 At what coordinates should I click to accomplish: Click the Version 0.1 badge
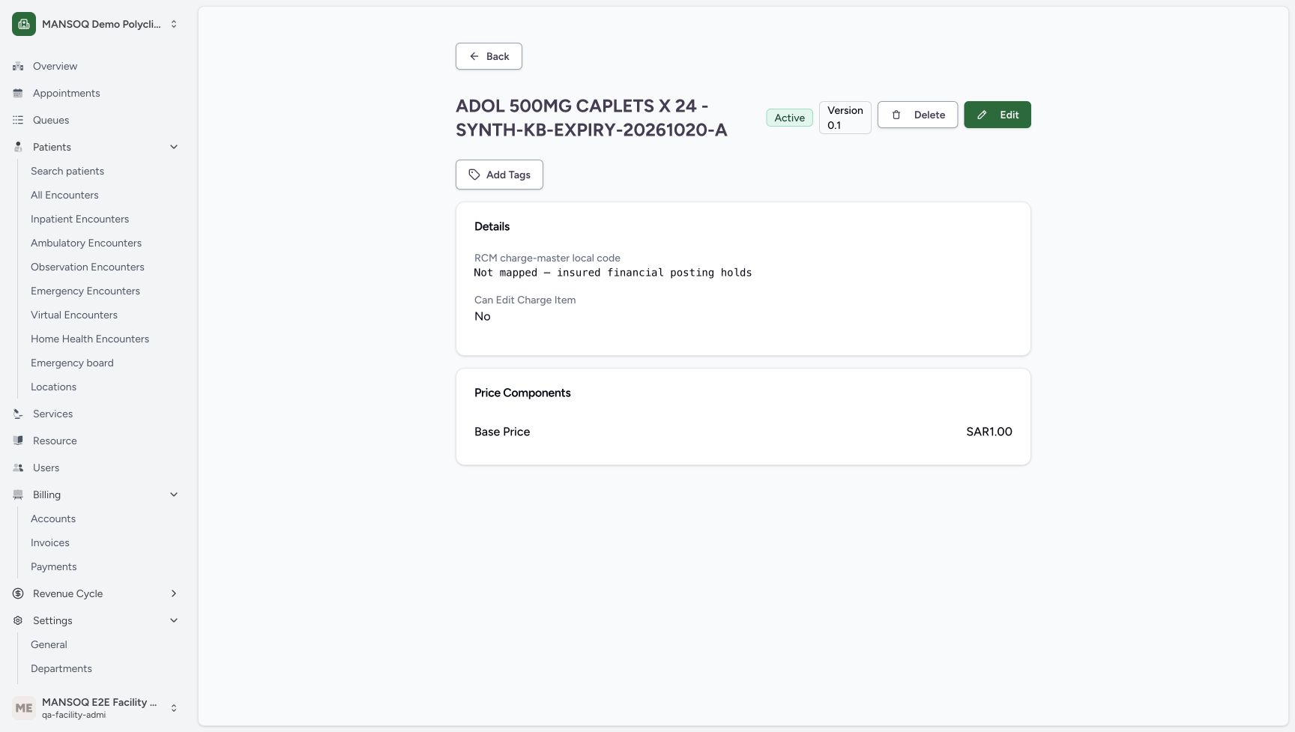click(845, 118)
